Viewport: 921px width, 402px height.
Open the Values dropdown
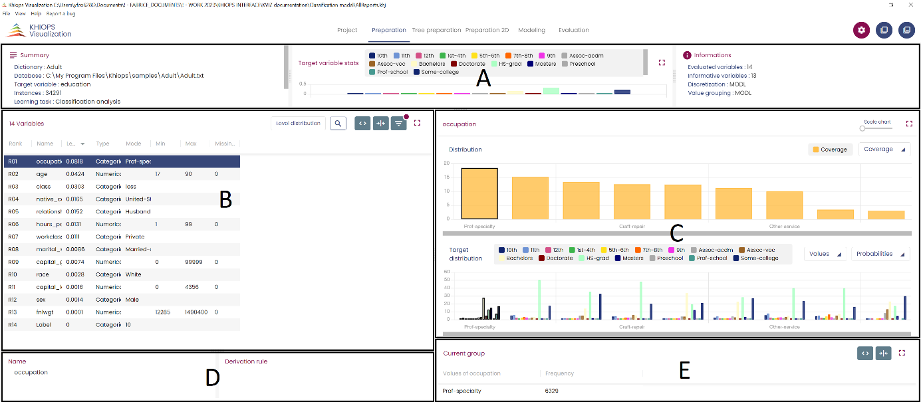(x=825, y=254)
